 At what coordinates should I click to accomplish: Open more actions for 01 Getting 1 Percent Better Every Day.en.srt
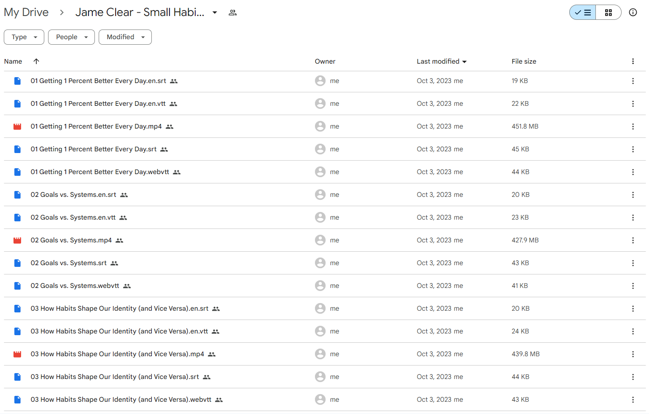click(x=633, y=81)
